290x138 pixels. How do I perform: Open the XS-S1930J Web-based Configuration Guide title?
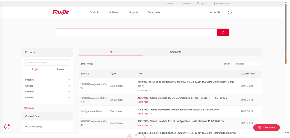coord(178,109)
